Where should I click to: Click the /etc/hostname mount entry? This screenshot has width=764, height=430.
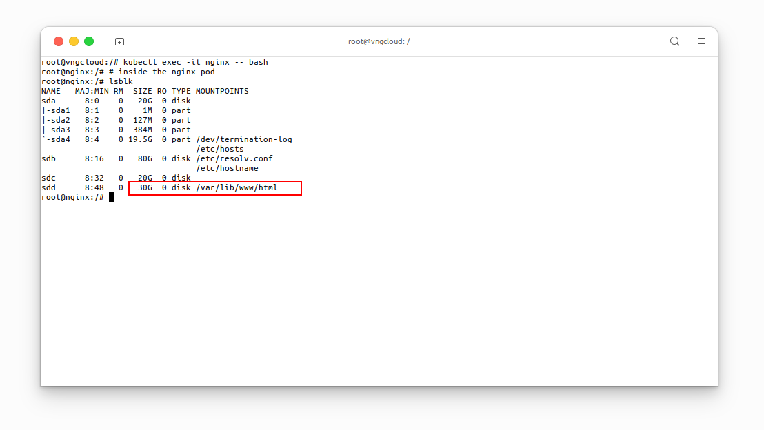point(230,168)
